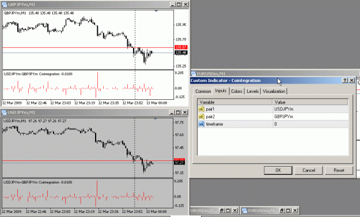
Task: Click the timeframe value 0 cell
Action: click(310, 124)
